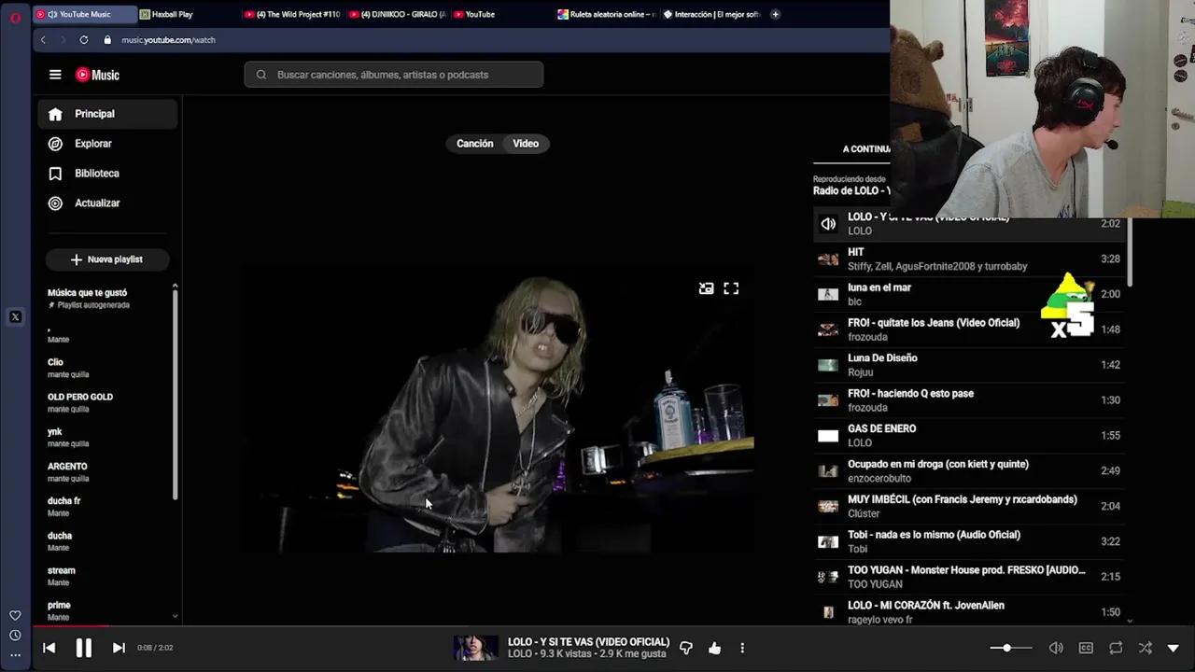1195x672 pixels.
Task: Toggle shuffle queue
Action: [x=1145, y=648]
